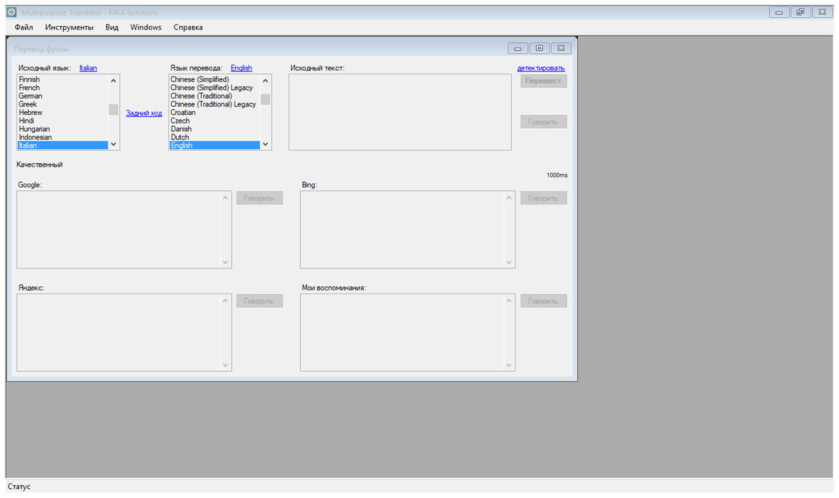Open the Вид menu
Image resolution: width=839 pixels, height=498 pixels.
coord(112,27)
